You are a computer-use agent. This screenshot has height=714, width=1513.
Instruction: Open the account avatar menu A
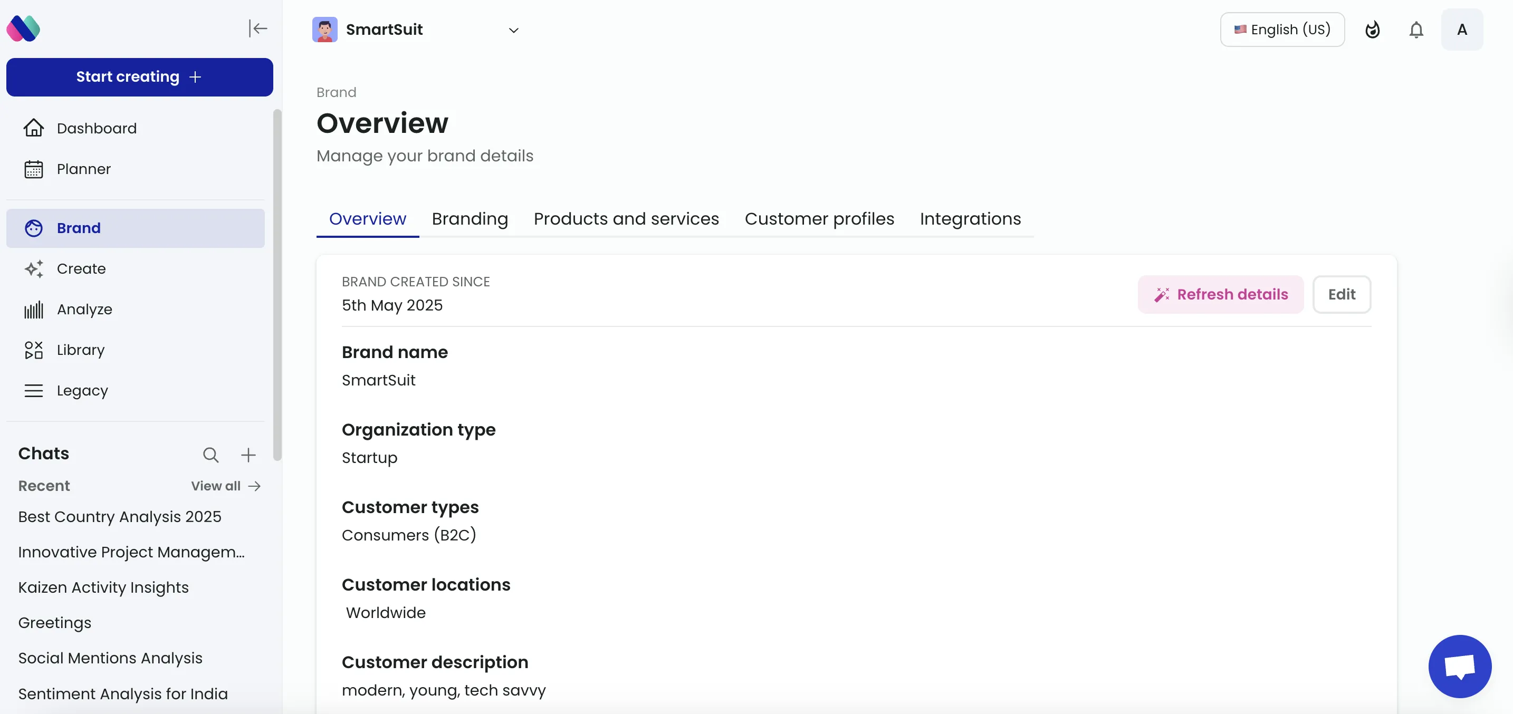click(1461, 30)
